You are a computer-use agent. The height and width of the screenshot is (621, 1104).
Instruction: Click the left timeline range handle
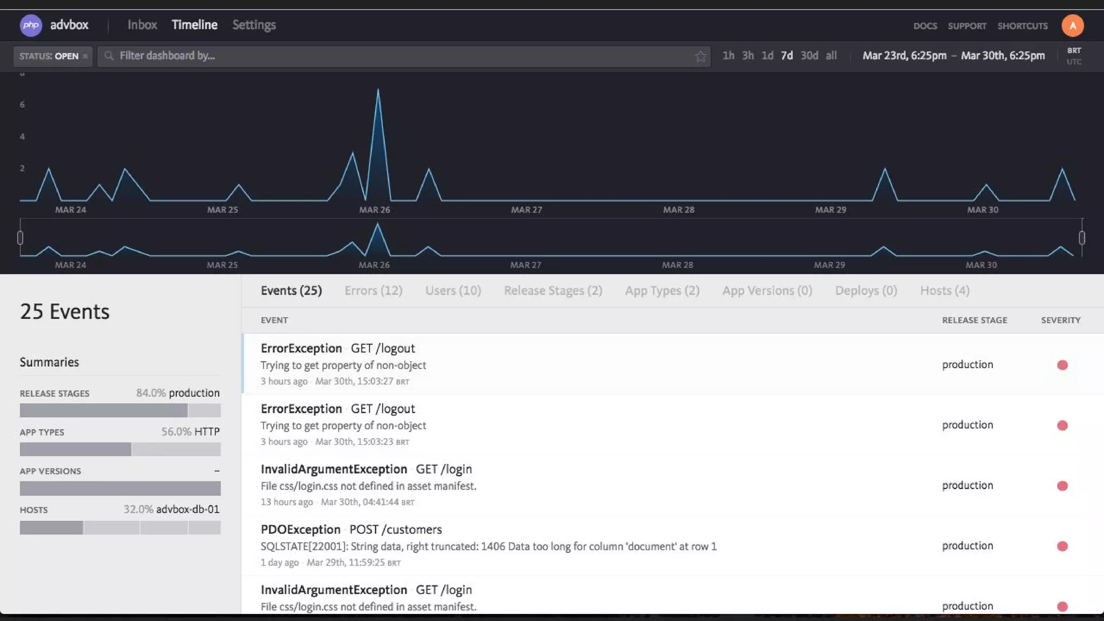click(x=20, y=238)
